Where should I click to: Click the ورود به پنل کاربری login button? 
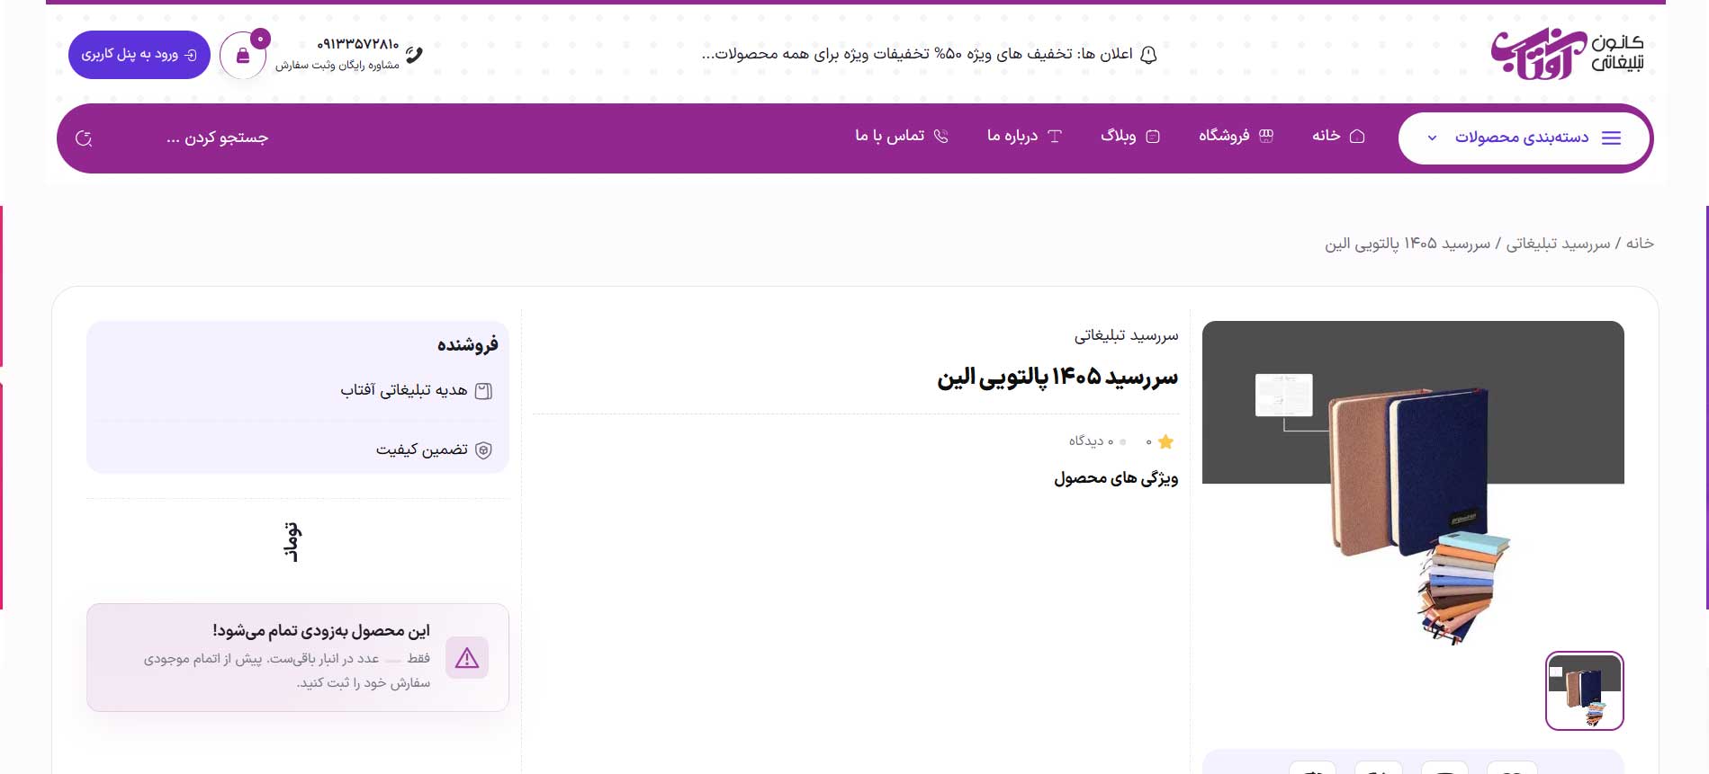pos(139,55)
